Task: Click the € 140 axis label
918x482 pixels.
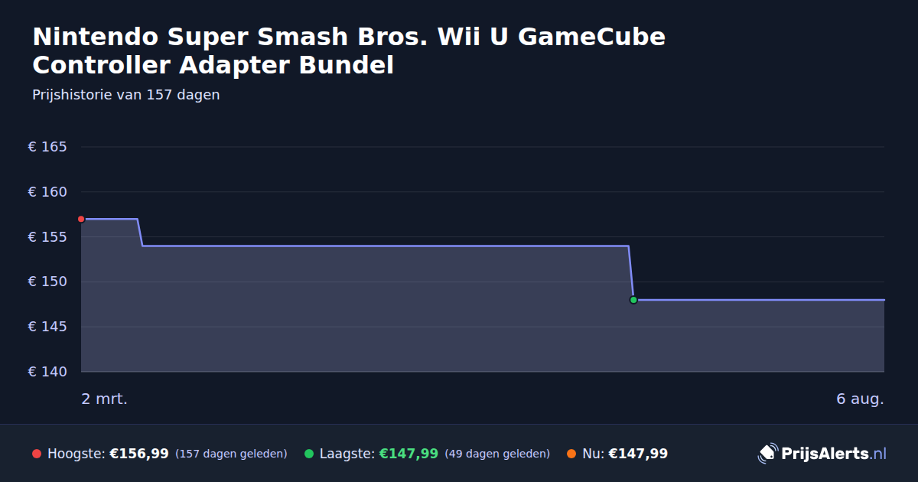Action: point(47,372)
